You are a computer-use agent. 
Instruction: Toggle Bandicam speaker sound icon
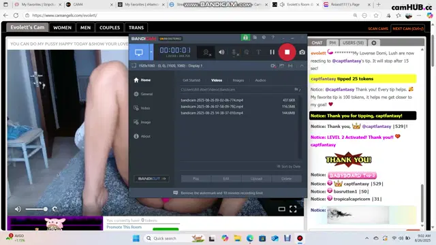[221, 52]
